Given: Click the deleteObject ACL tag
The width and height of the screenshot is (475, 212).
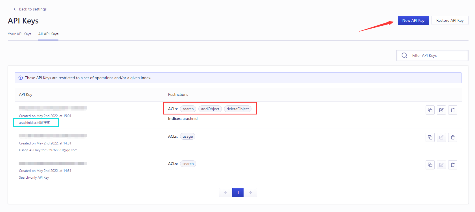Looking at the screenshot, I should click(238, 109).
